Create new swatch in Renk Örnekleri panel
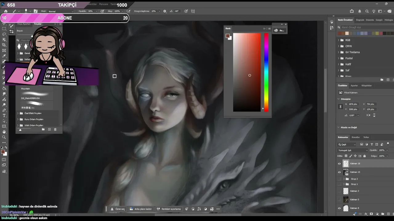 point(388,80)
